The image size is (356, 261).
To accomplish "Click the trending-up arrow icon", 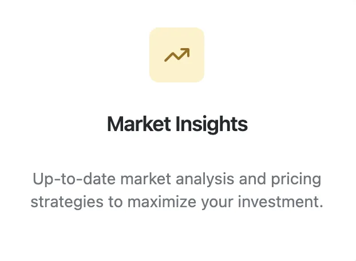I will (x=177, y=55).
